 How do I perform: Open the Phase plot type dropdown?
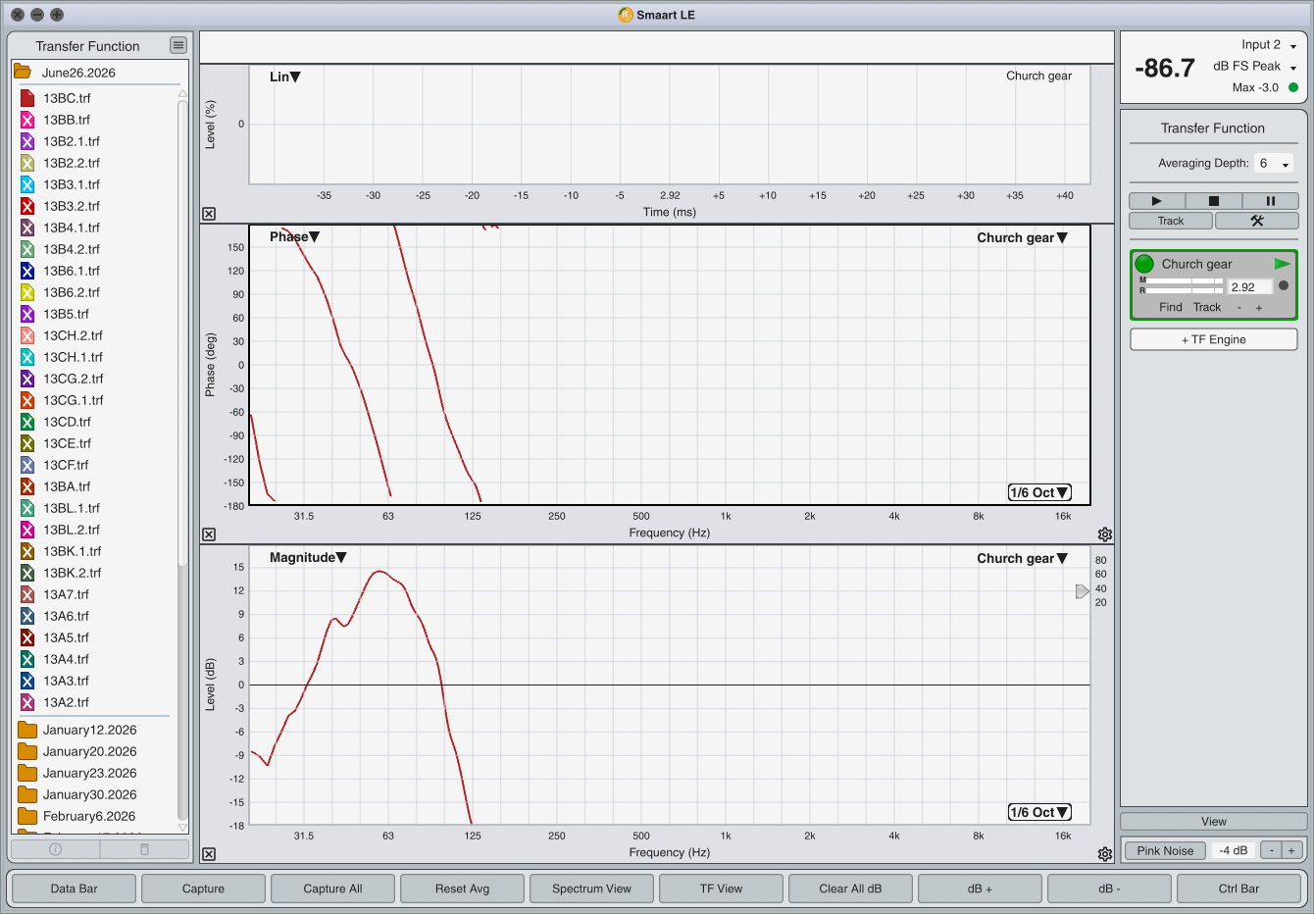[295, 236]
